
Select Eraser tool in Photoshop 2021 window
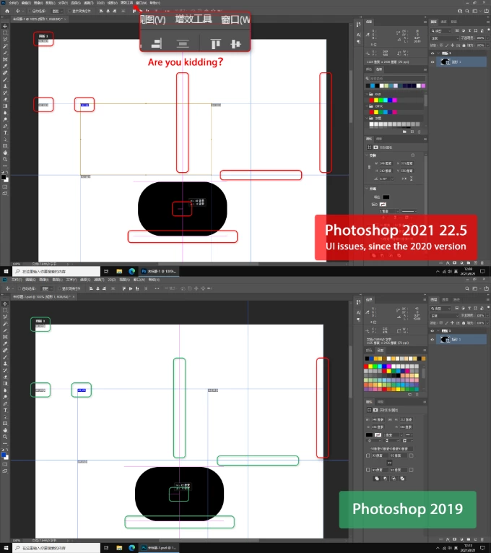click(5, 100)
